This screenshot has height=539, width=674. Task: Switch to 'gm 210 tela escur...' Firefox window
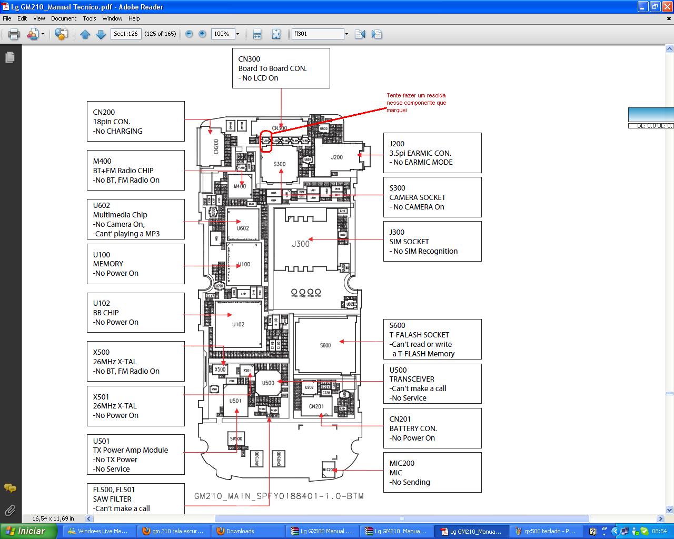pyautogui.click(x=173, y=531)
